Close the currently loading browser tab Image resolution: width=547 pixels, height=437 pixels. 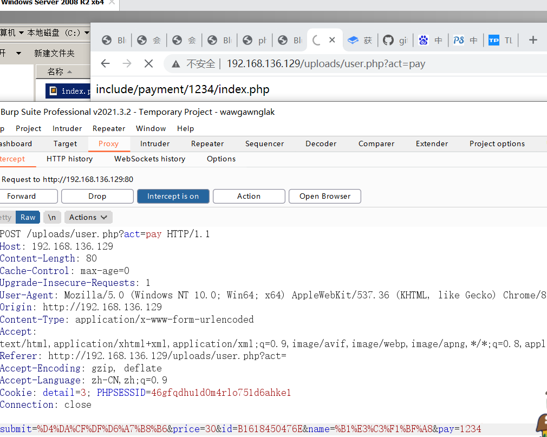click(x=332, y=40)
